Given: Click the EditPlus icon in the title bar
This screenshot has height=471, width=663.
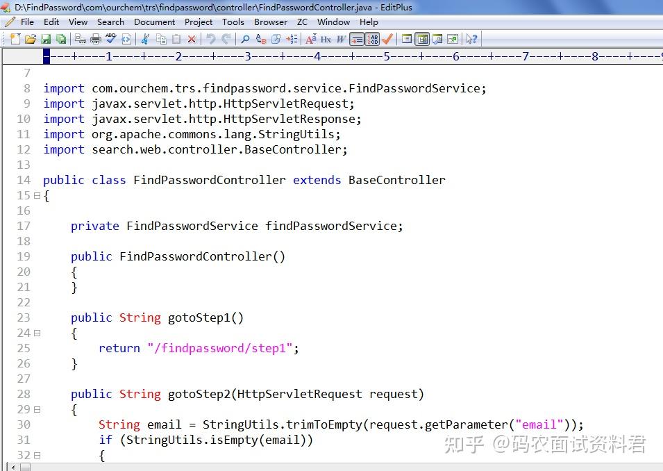Looking at the screenshot, I should (x=6, y=7).
